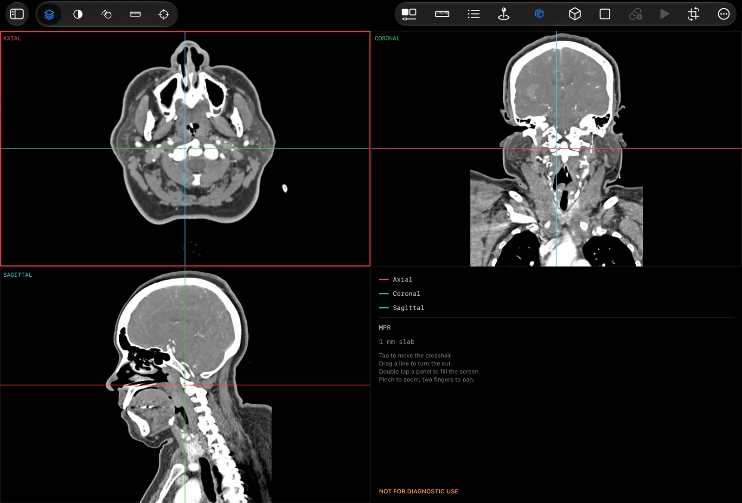
Task: Select the crosshair target tool
Action: 164,14
